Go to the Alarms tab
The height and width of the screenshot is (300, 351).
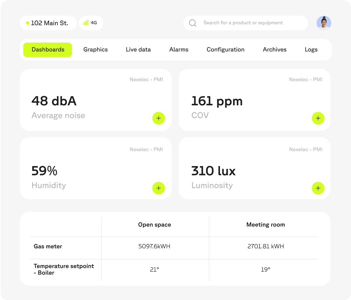[179, 50]
